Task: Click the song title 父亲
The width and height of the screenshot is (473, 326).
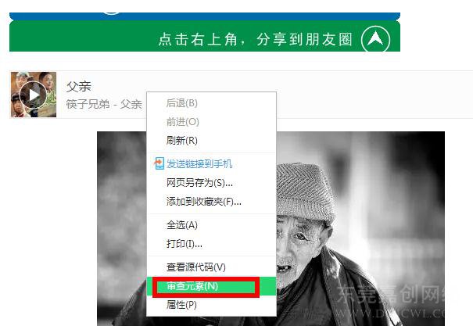Action: point(79,87)
